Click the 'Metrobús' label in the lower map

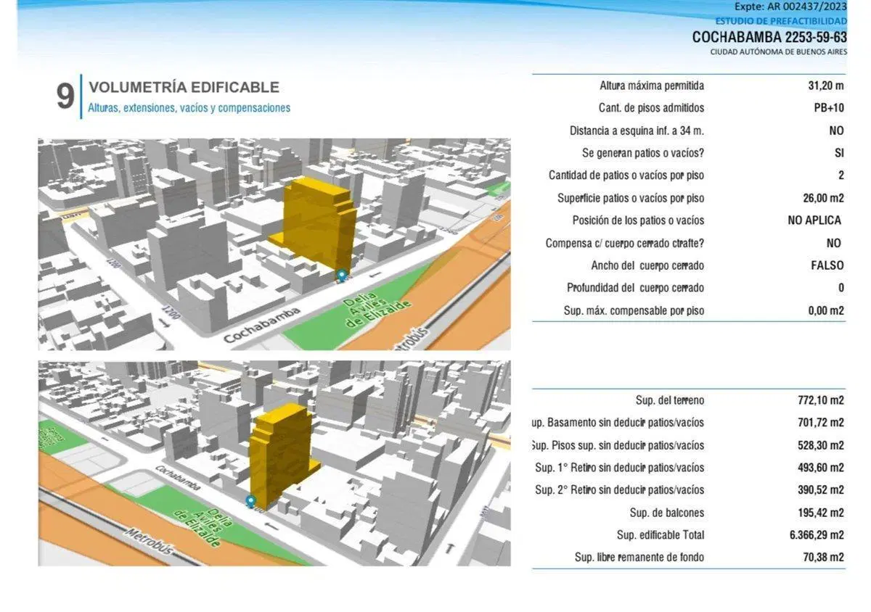click(x=151, y=542)
